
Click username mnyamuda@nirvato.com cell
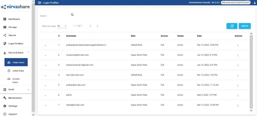pos(77,55)
